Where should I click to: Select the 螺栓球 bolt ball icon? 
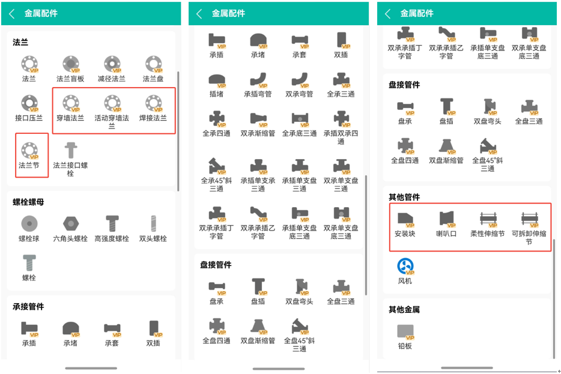[29, 225]
